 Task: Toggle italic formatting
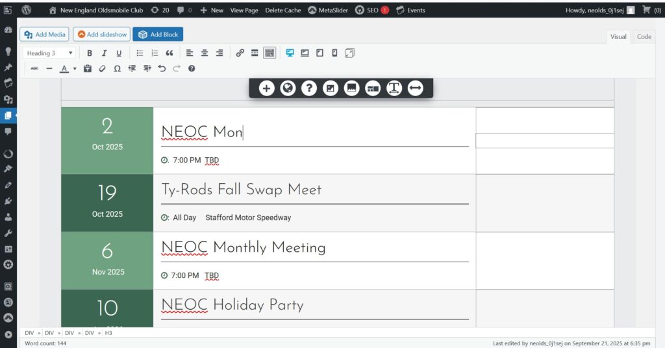(x=104, y=53)
